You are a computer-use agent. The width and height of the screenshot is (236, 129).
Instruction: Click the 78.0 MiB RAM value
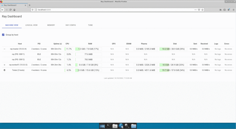click(x=88, y=60)
